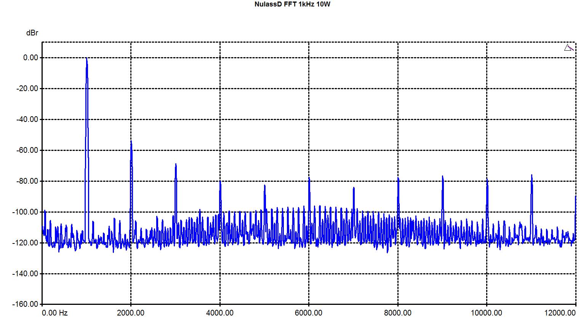Click the 0.00 Hz horizontal axis label

click(55, 313)
